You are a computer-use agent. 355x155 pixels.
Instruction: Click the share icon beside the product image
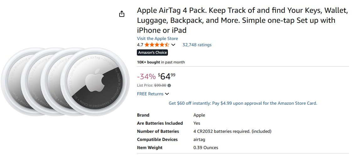click(x=122, y=14)
